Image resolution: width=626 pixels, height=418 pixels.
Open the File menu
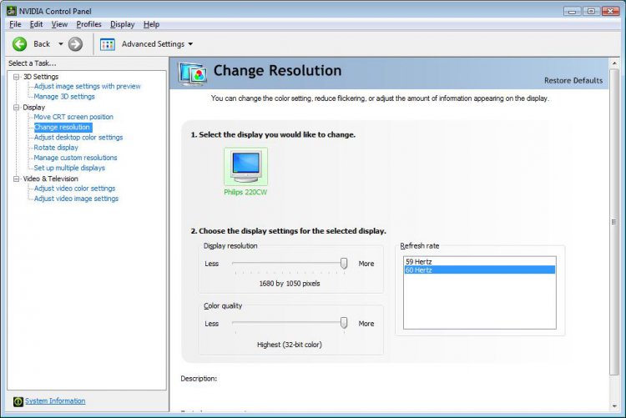point(15,24)
